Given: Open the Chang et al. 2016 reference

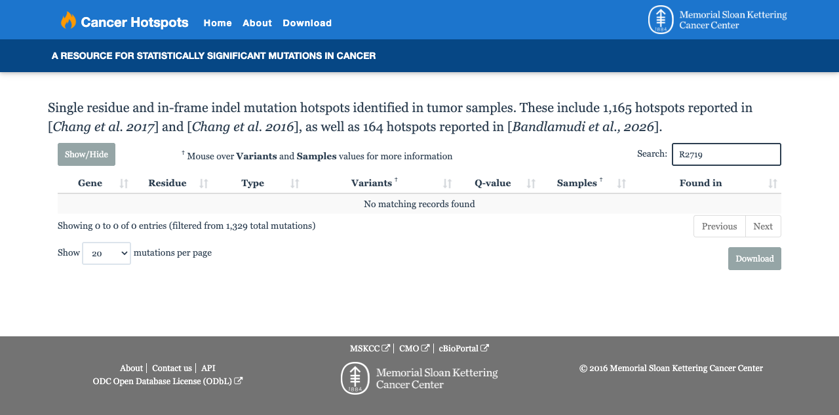Looking at the screenshot, I should [243, 127].
